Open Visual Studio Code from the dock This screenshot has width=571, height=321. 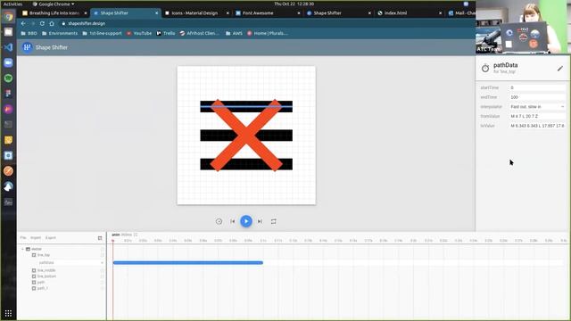pyautogui.click(x=8, y=47)
